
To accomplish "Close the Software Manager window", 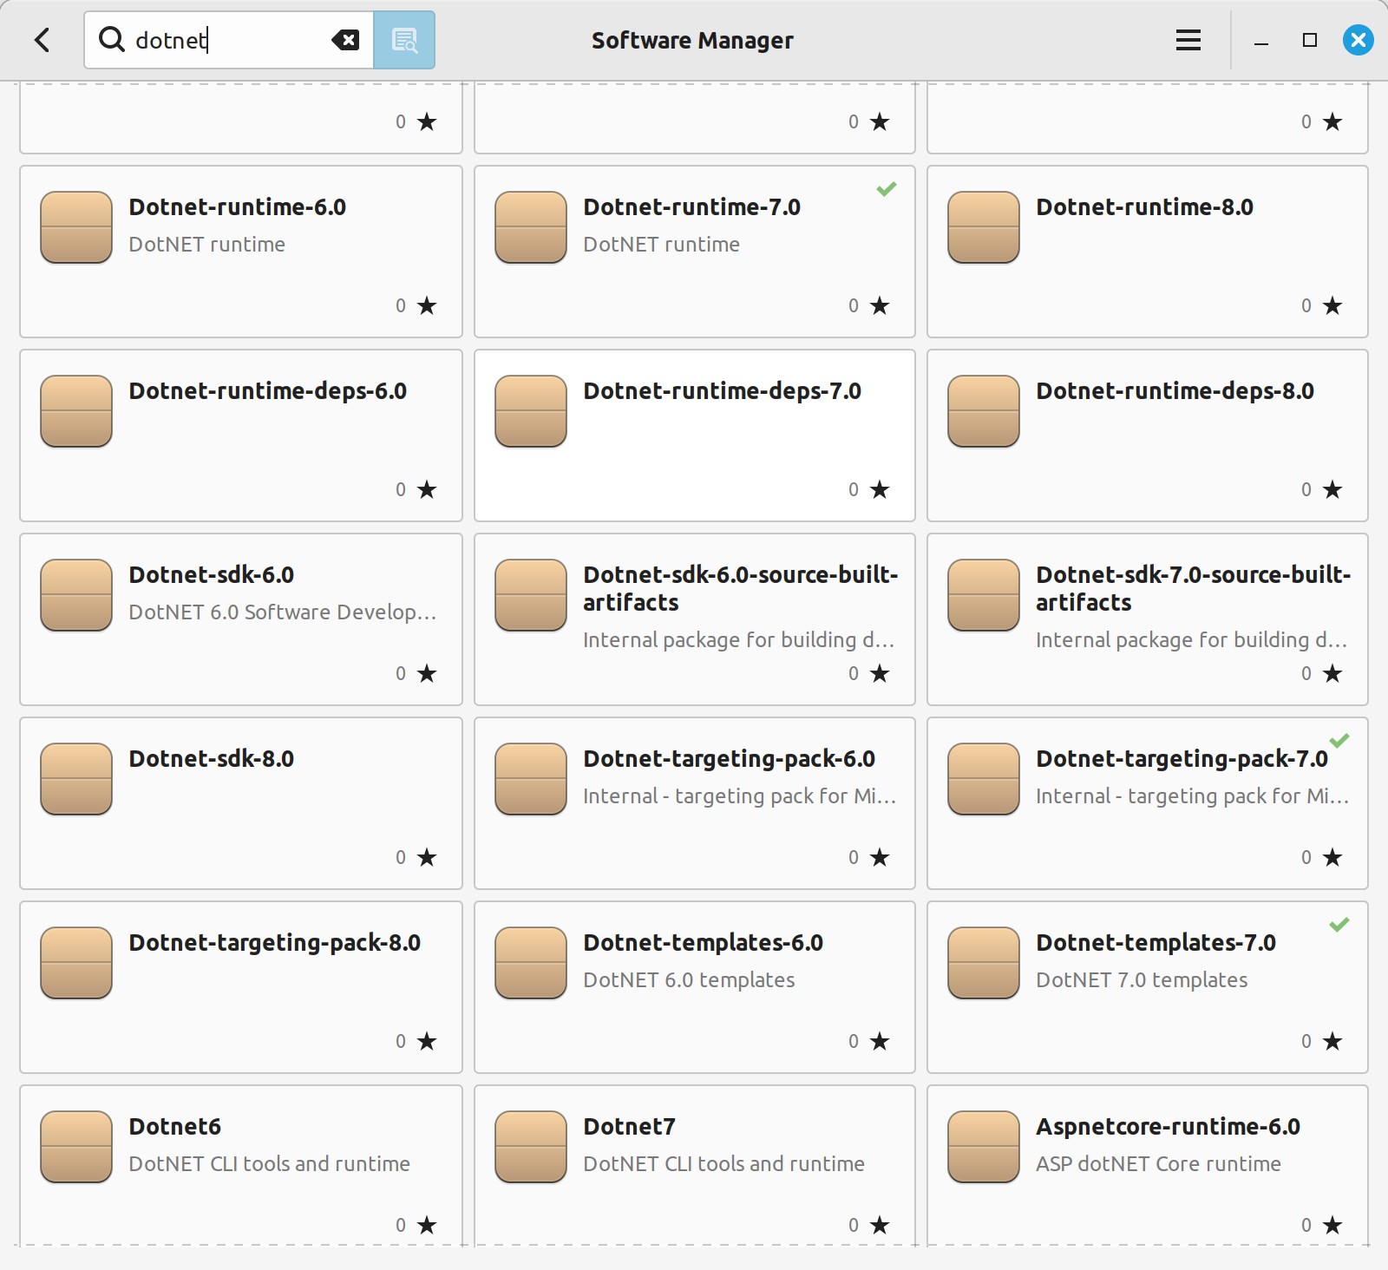I will [x=1359, y=40].
